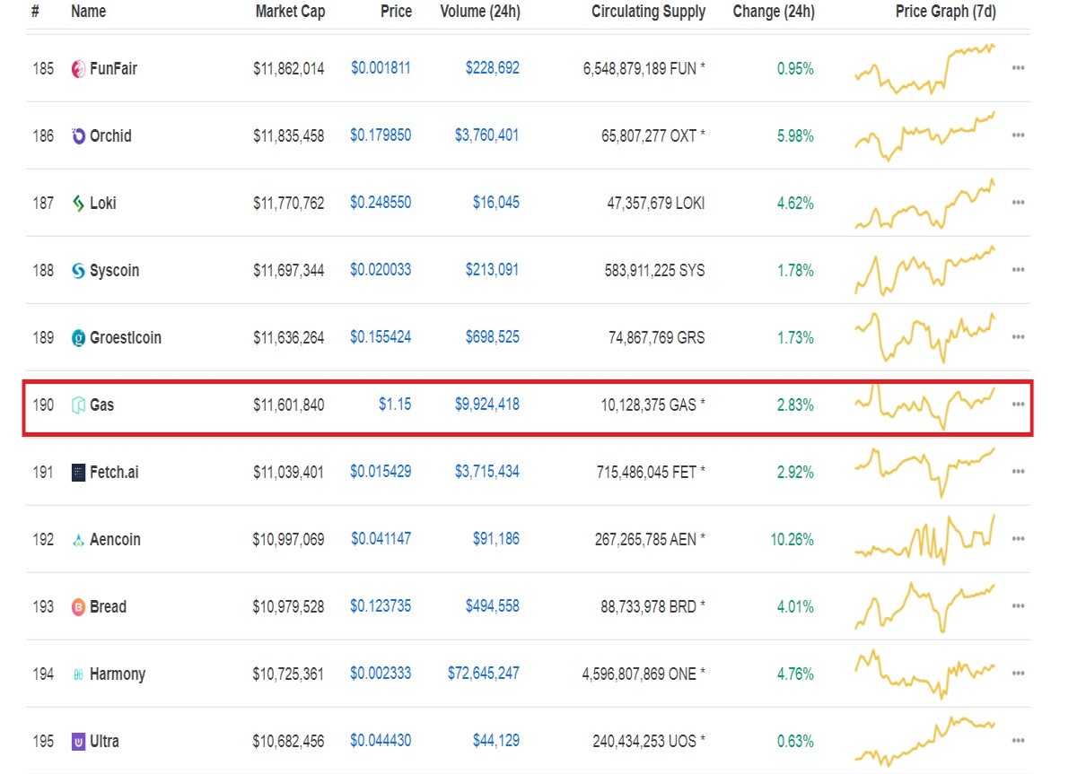Click the Price Graph (7d) column header
Image resolution: width=1077 pixels, height=774 pixels.
946,12
